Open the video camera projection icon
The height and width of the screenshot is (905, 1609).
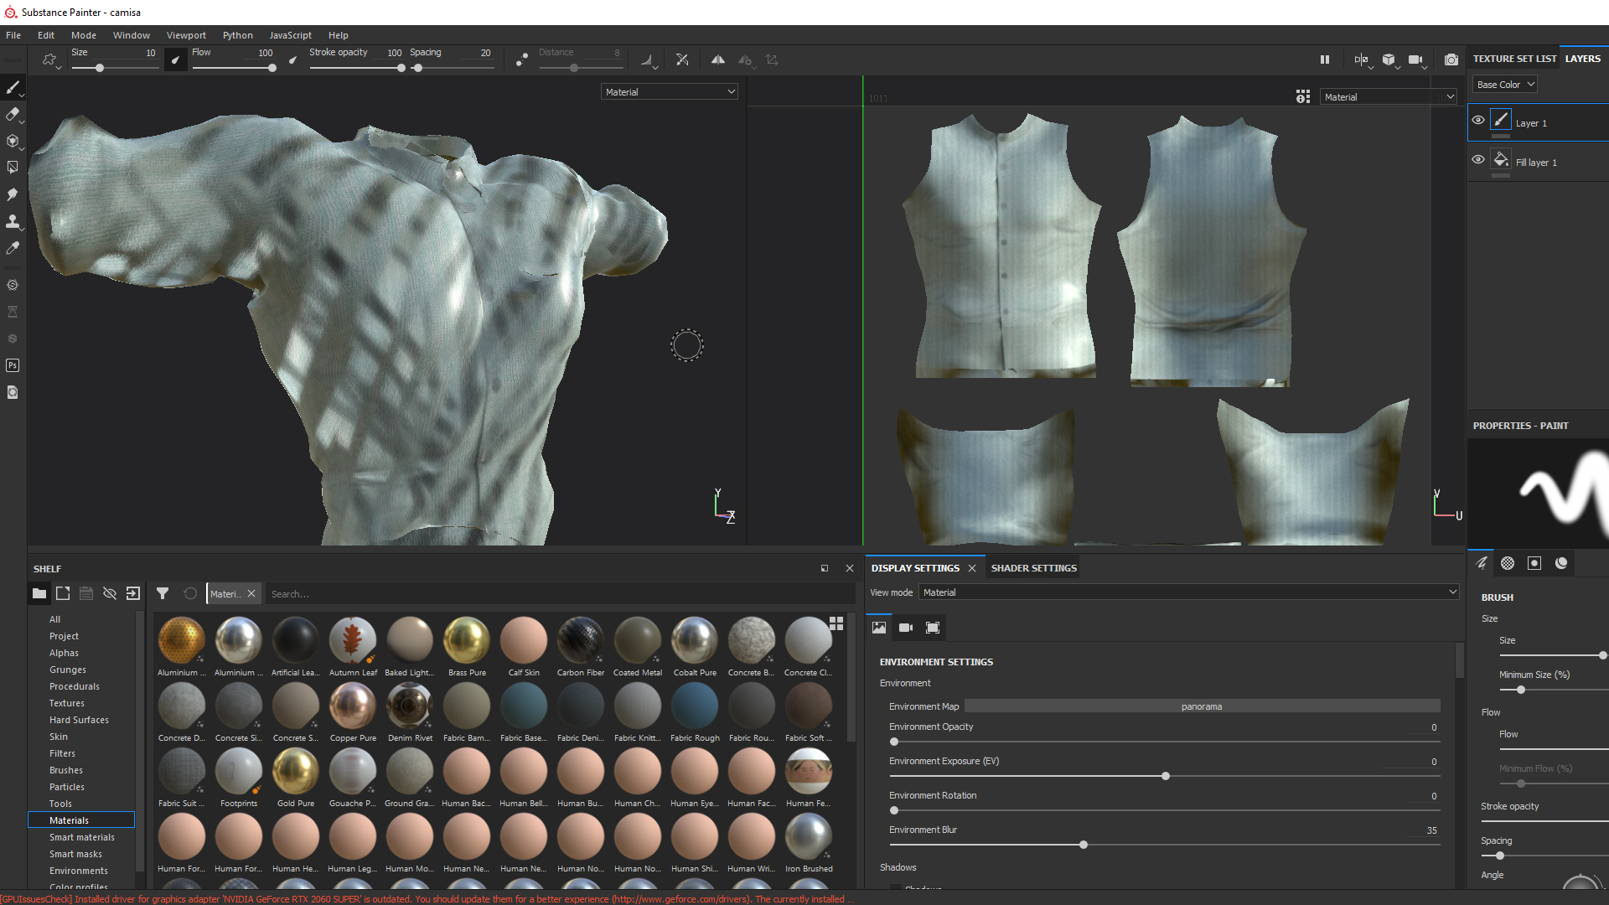click(x=1415, y=59)
